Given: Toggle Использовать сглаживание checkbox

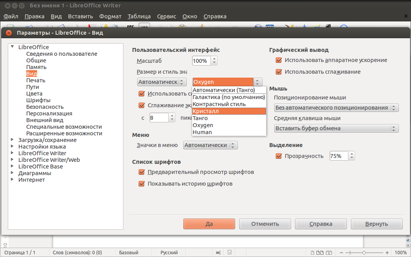Looking at the screenshot, I should point(279,72).
